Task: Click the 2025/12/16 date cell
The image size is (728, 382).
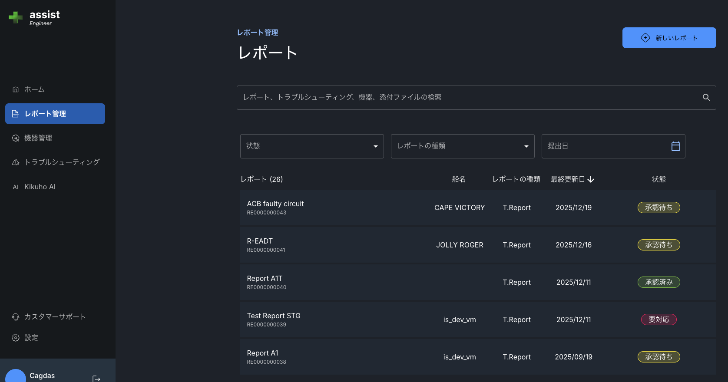Action: coord(574,245)
